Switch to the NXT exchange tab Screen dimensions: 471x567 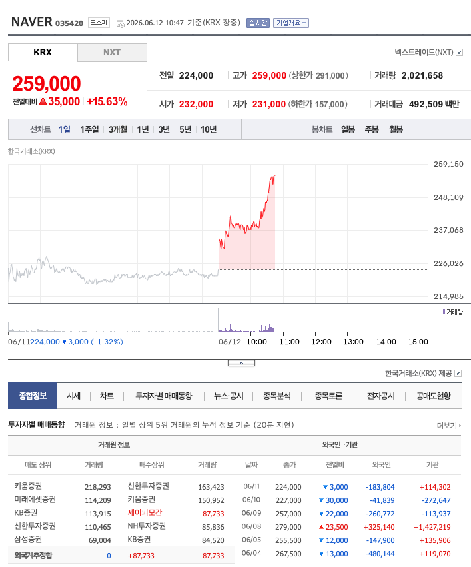pos(112,53)
